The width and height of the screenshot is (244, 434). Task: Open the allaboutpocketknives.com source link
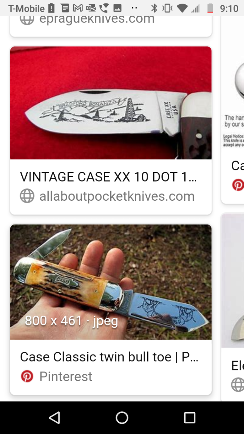[x=117, y=196]
